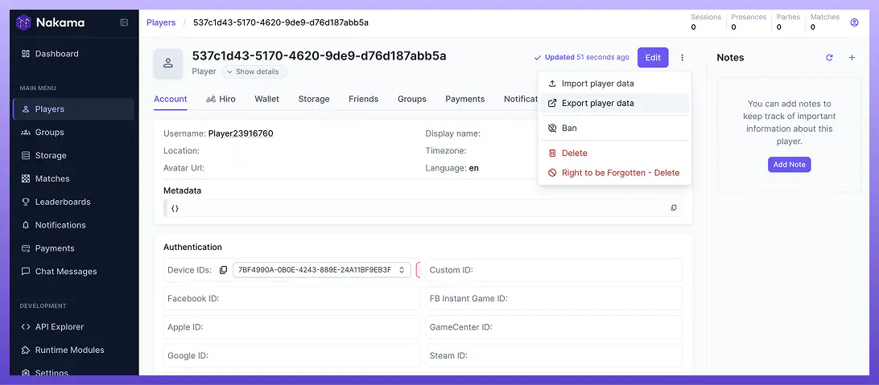The image size is (879, 385).
Task: Click the FB Instant Game ID field
Action: 554,298
